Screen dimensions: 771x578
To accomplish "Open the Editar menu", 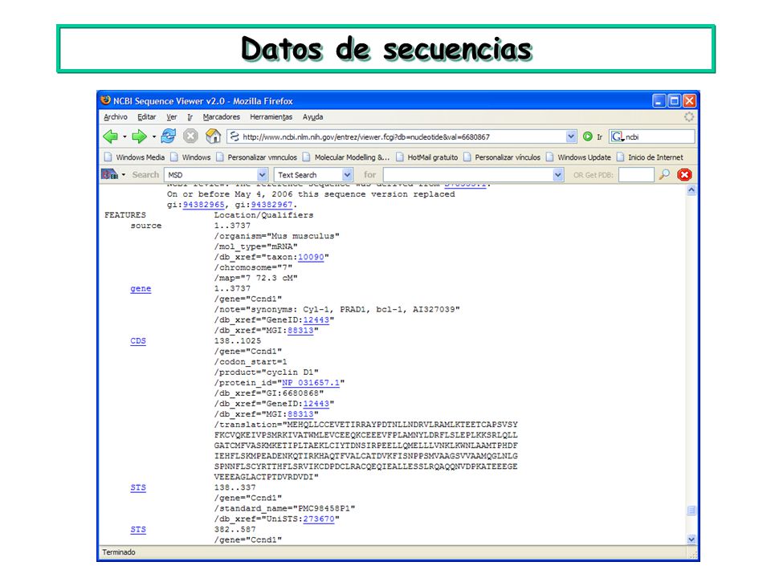I will [x=146, y=117].
